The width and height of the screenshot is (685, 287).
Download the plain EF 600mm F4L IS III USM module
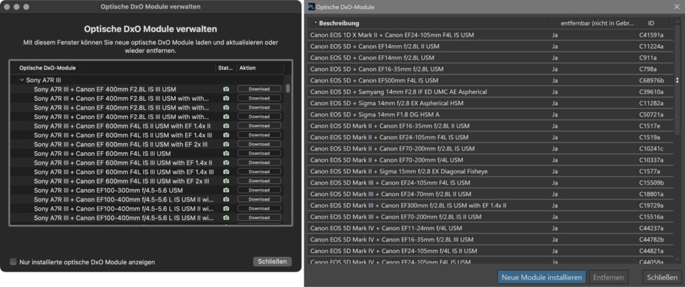tap(259, 153)
